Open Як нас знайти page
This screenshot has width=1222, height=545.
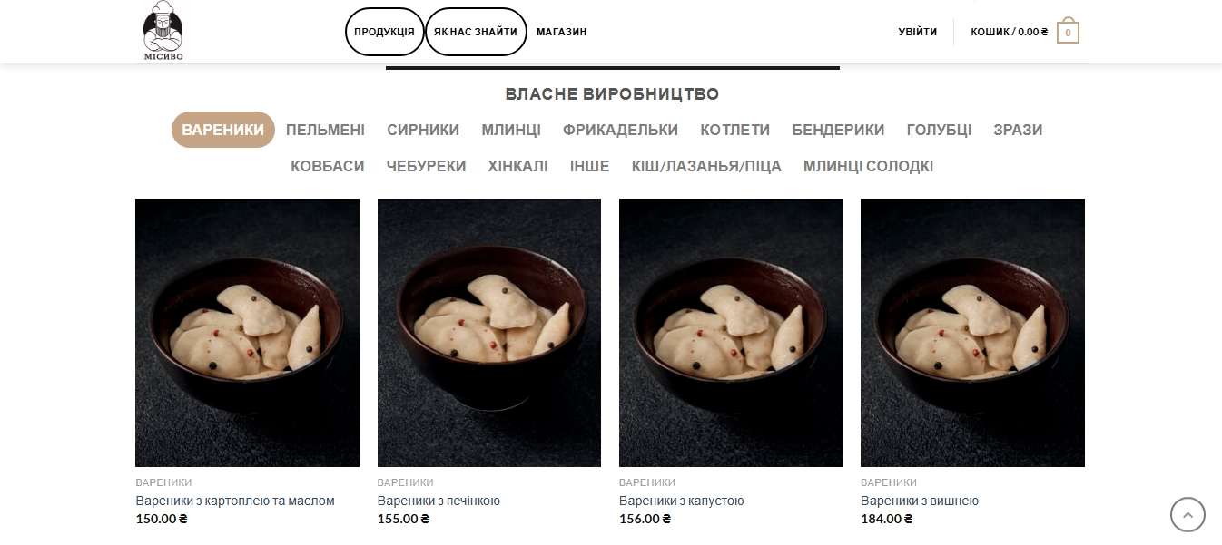476,32
